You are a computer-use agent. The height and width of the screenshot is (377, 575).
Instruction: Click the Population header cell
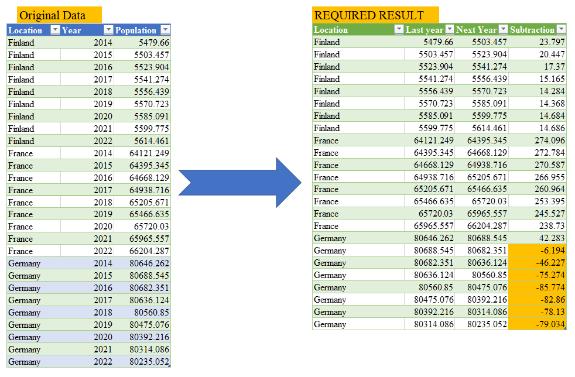[x=142, y=30]
